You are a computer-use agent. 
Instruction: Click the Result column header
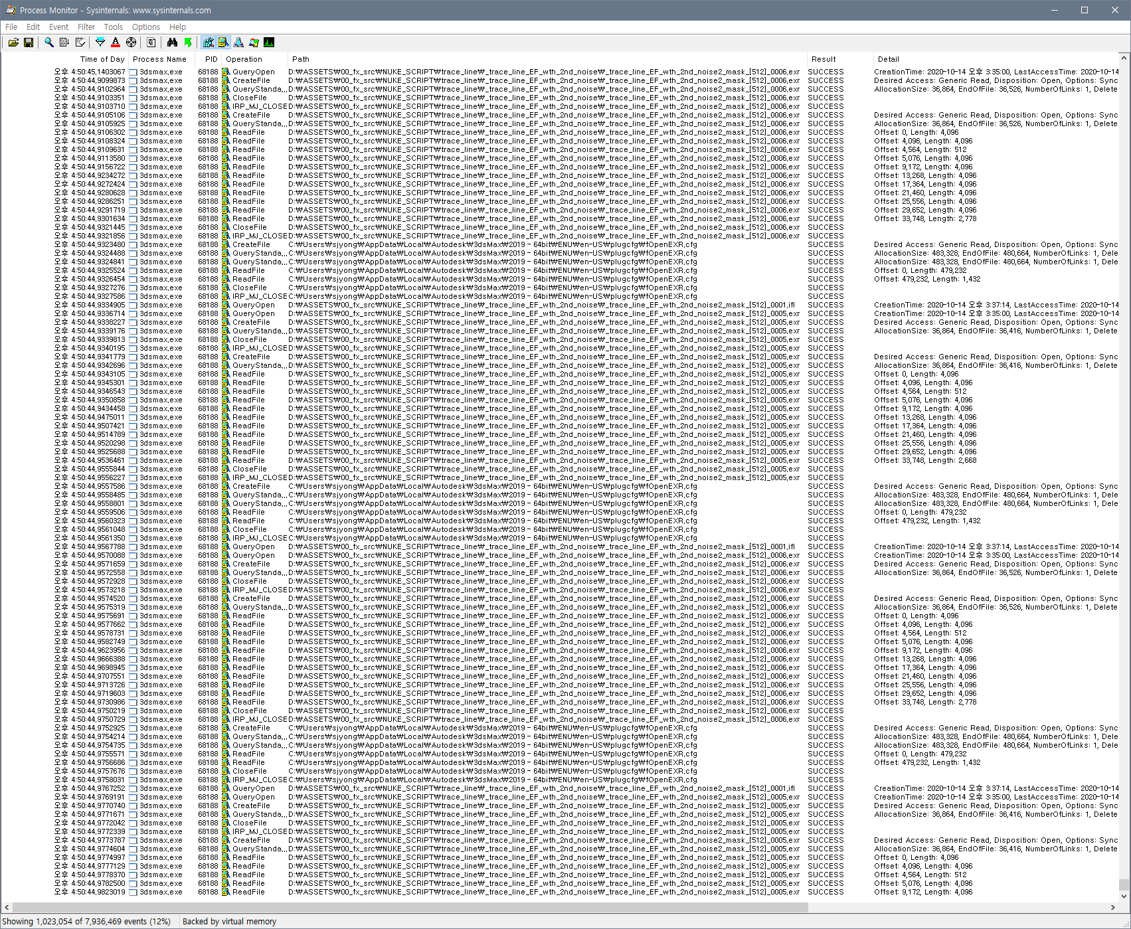[x=824, y=59]
